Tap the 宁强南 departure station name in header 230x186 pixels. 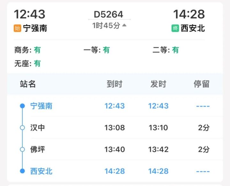pos(35,28)
